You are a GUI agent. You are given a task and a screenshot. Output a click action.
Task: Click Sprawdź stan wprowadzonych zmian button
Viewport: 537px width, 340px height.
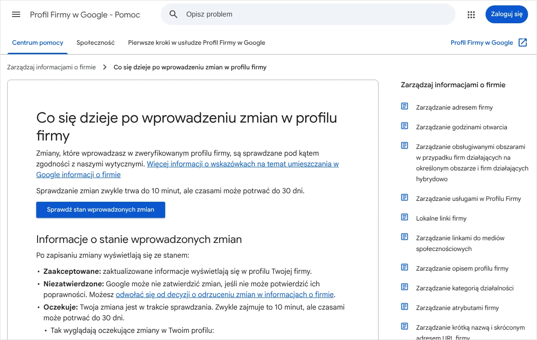point(101,210)
